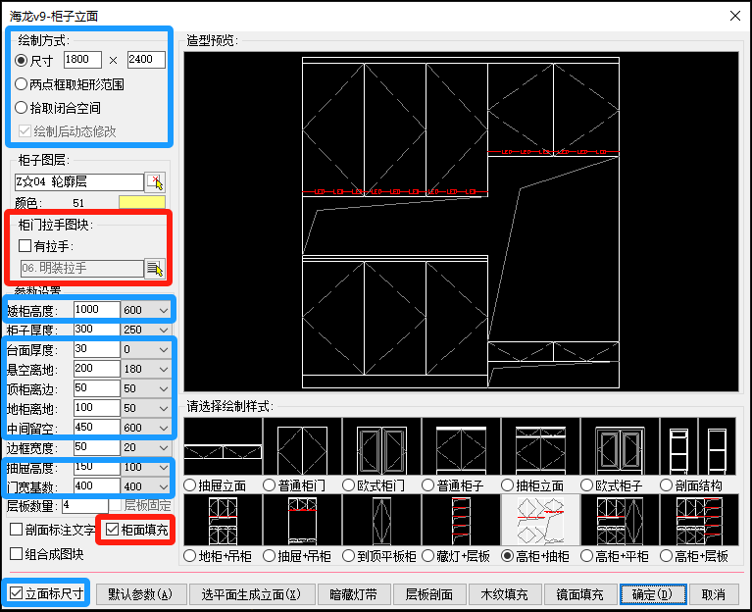Click the 剖面结构 style preview image
752x612 pixels.
[698, 447]
